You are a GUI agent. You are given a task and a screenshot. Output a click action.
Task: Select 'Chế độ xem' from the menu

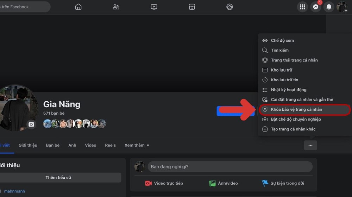click(282, 40)
